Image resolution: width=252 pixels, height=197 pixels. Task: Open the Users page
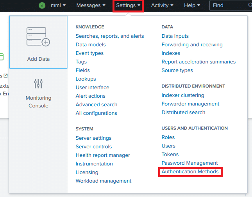coord(168,146)
